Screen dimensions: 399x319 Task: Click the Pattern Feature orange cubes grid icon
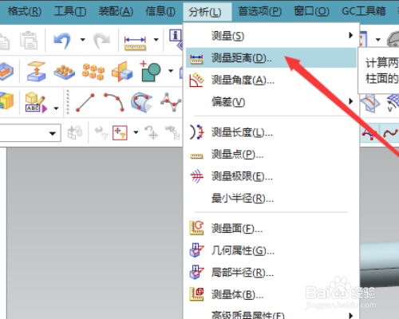(x=93, y=71)
